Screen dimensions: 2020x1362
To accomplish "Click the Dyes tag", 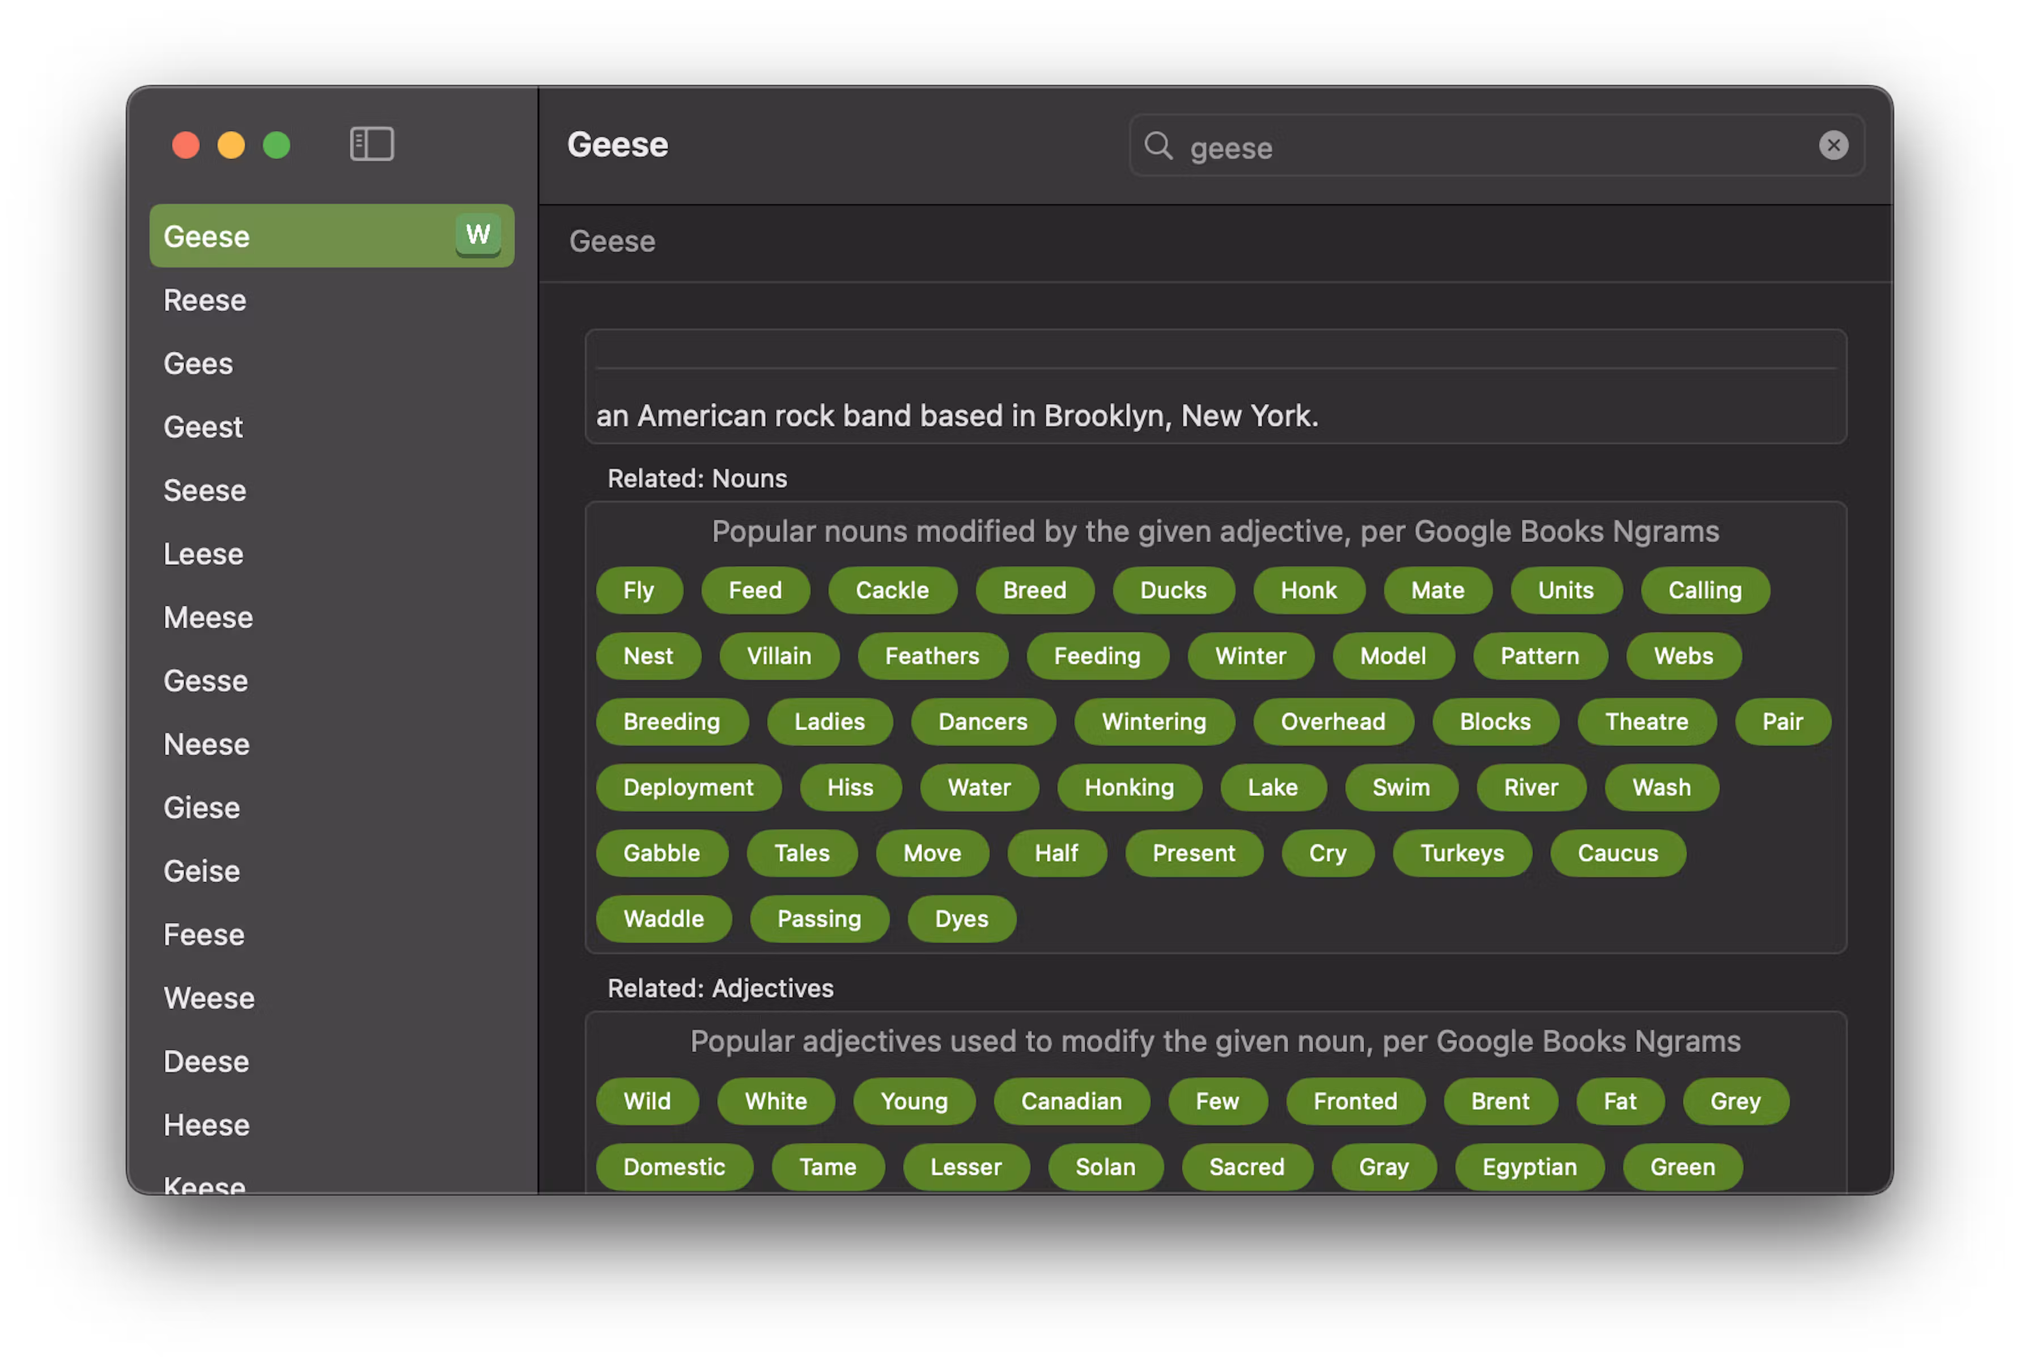I will (x=961, y=919).
